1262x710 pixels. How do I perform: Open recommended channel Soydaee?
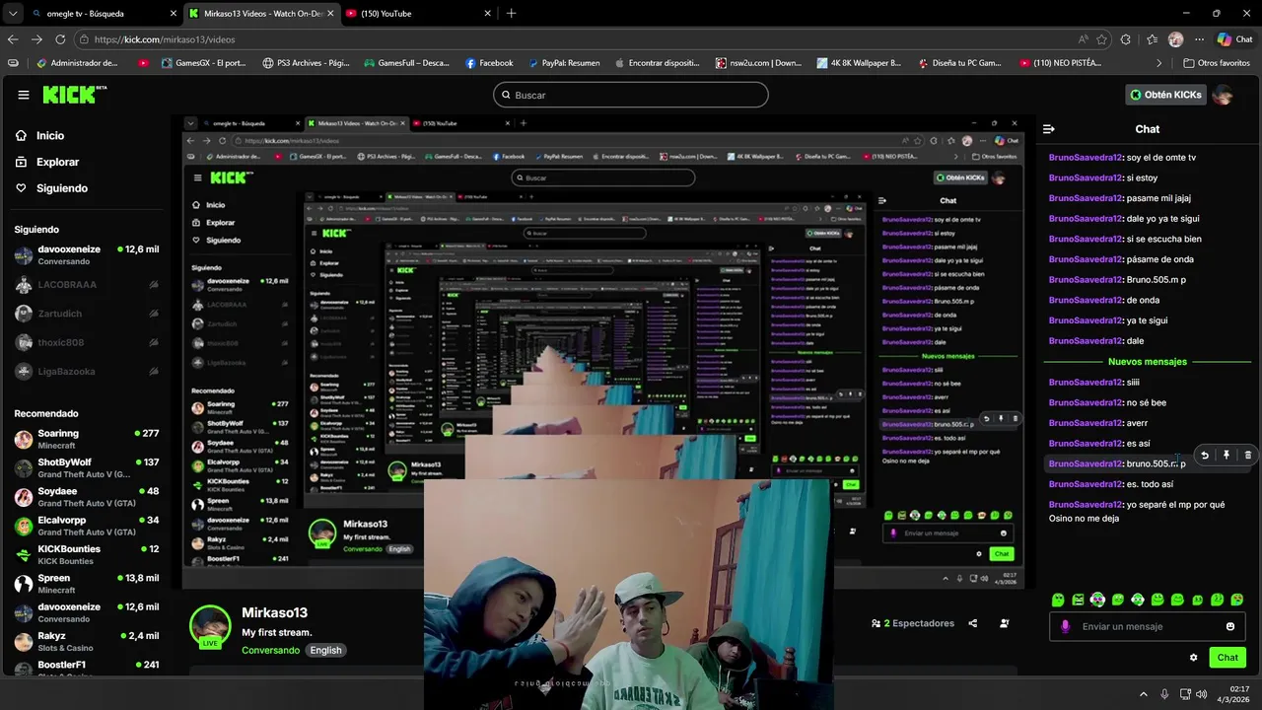(87, 497)
